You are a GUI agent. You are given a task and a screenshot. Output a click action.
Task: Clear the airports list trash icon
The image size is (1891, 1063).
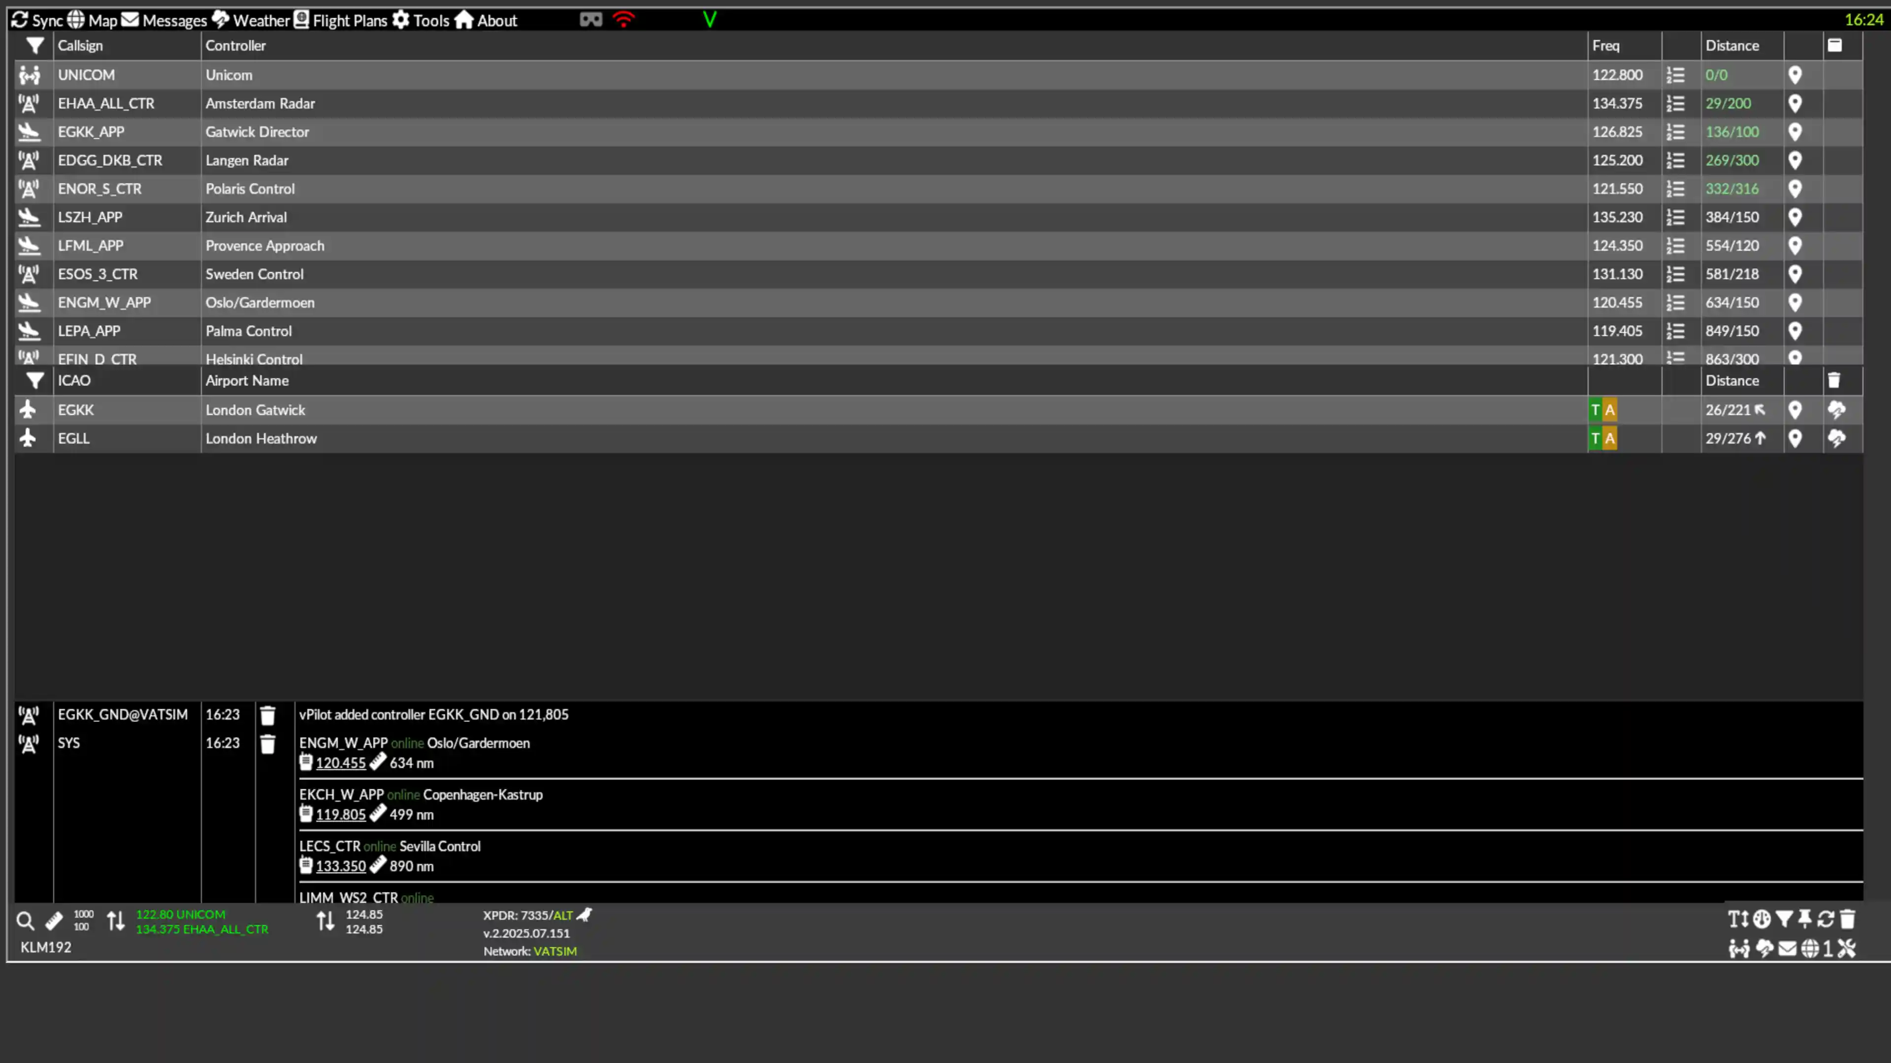tap(1834, 380)
